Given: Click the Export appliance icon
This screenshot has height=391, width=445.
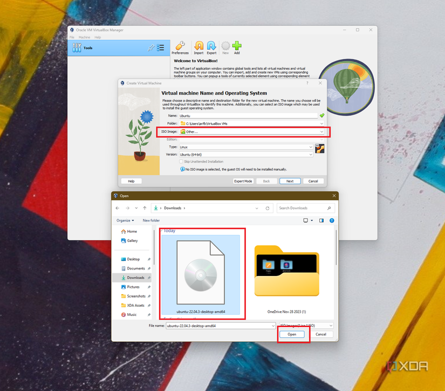Looking at the screenshot, I should click(211, 48).
